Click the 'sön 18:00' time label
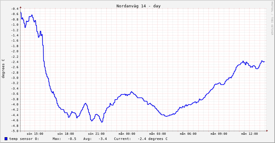Viewport: 275px width, 143px height. pyautogui.click(x=66, y=134)
